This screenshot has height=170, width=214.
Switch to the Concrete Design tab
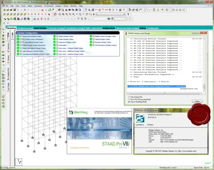coord(56,28)
